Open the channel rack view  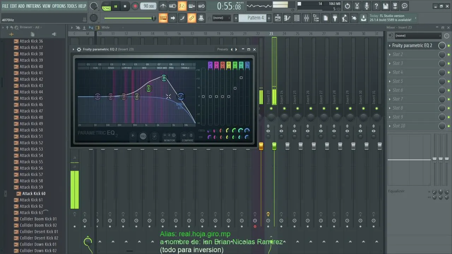coord(297,18)
